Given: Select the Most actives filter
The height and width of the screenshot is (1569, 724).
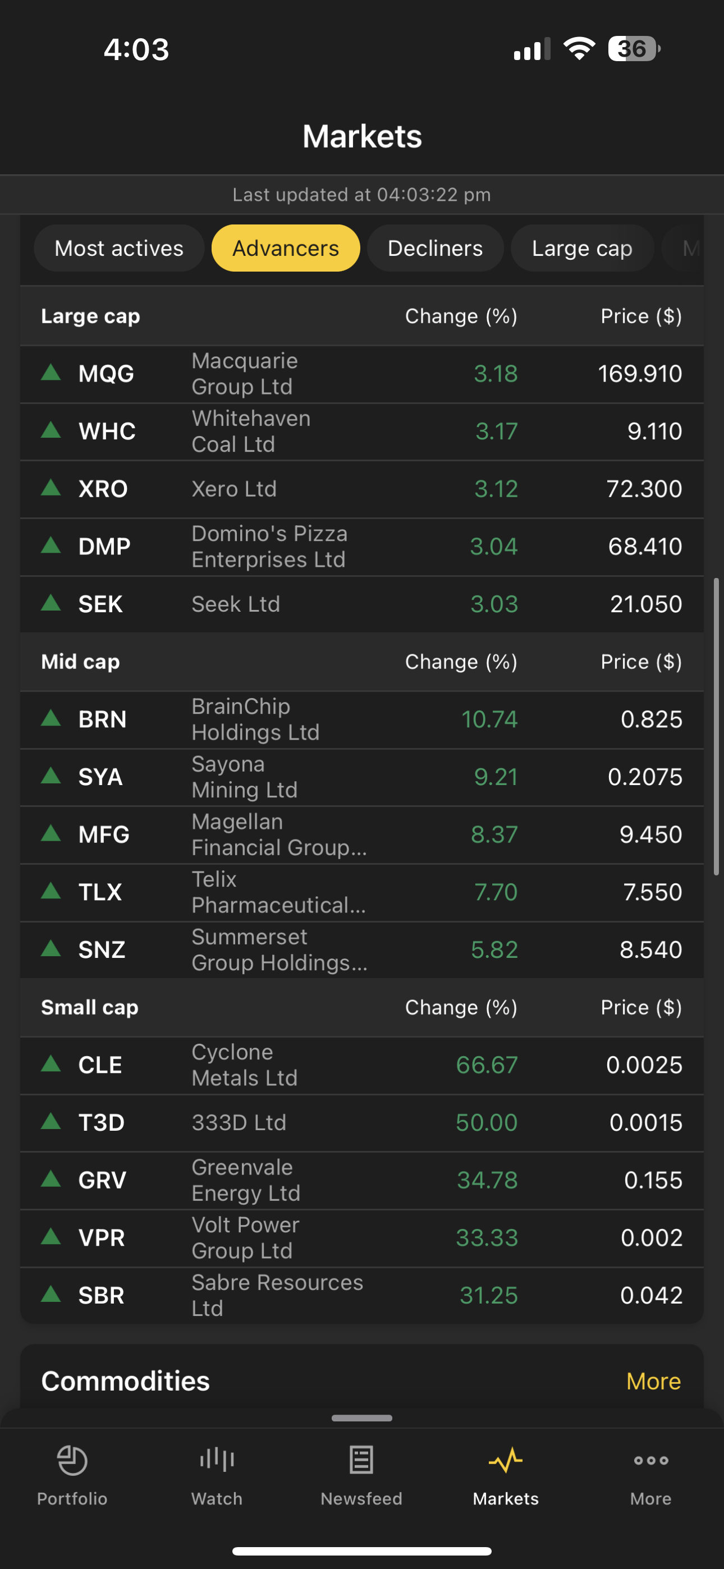Looking at the screenshot, I should [x=119, y=249].
